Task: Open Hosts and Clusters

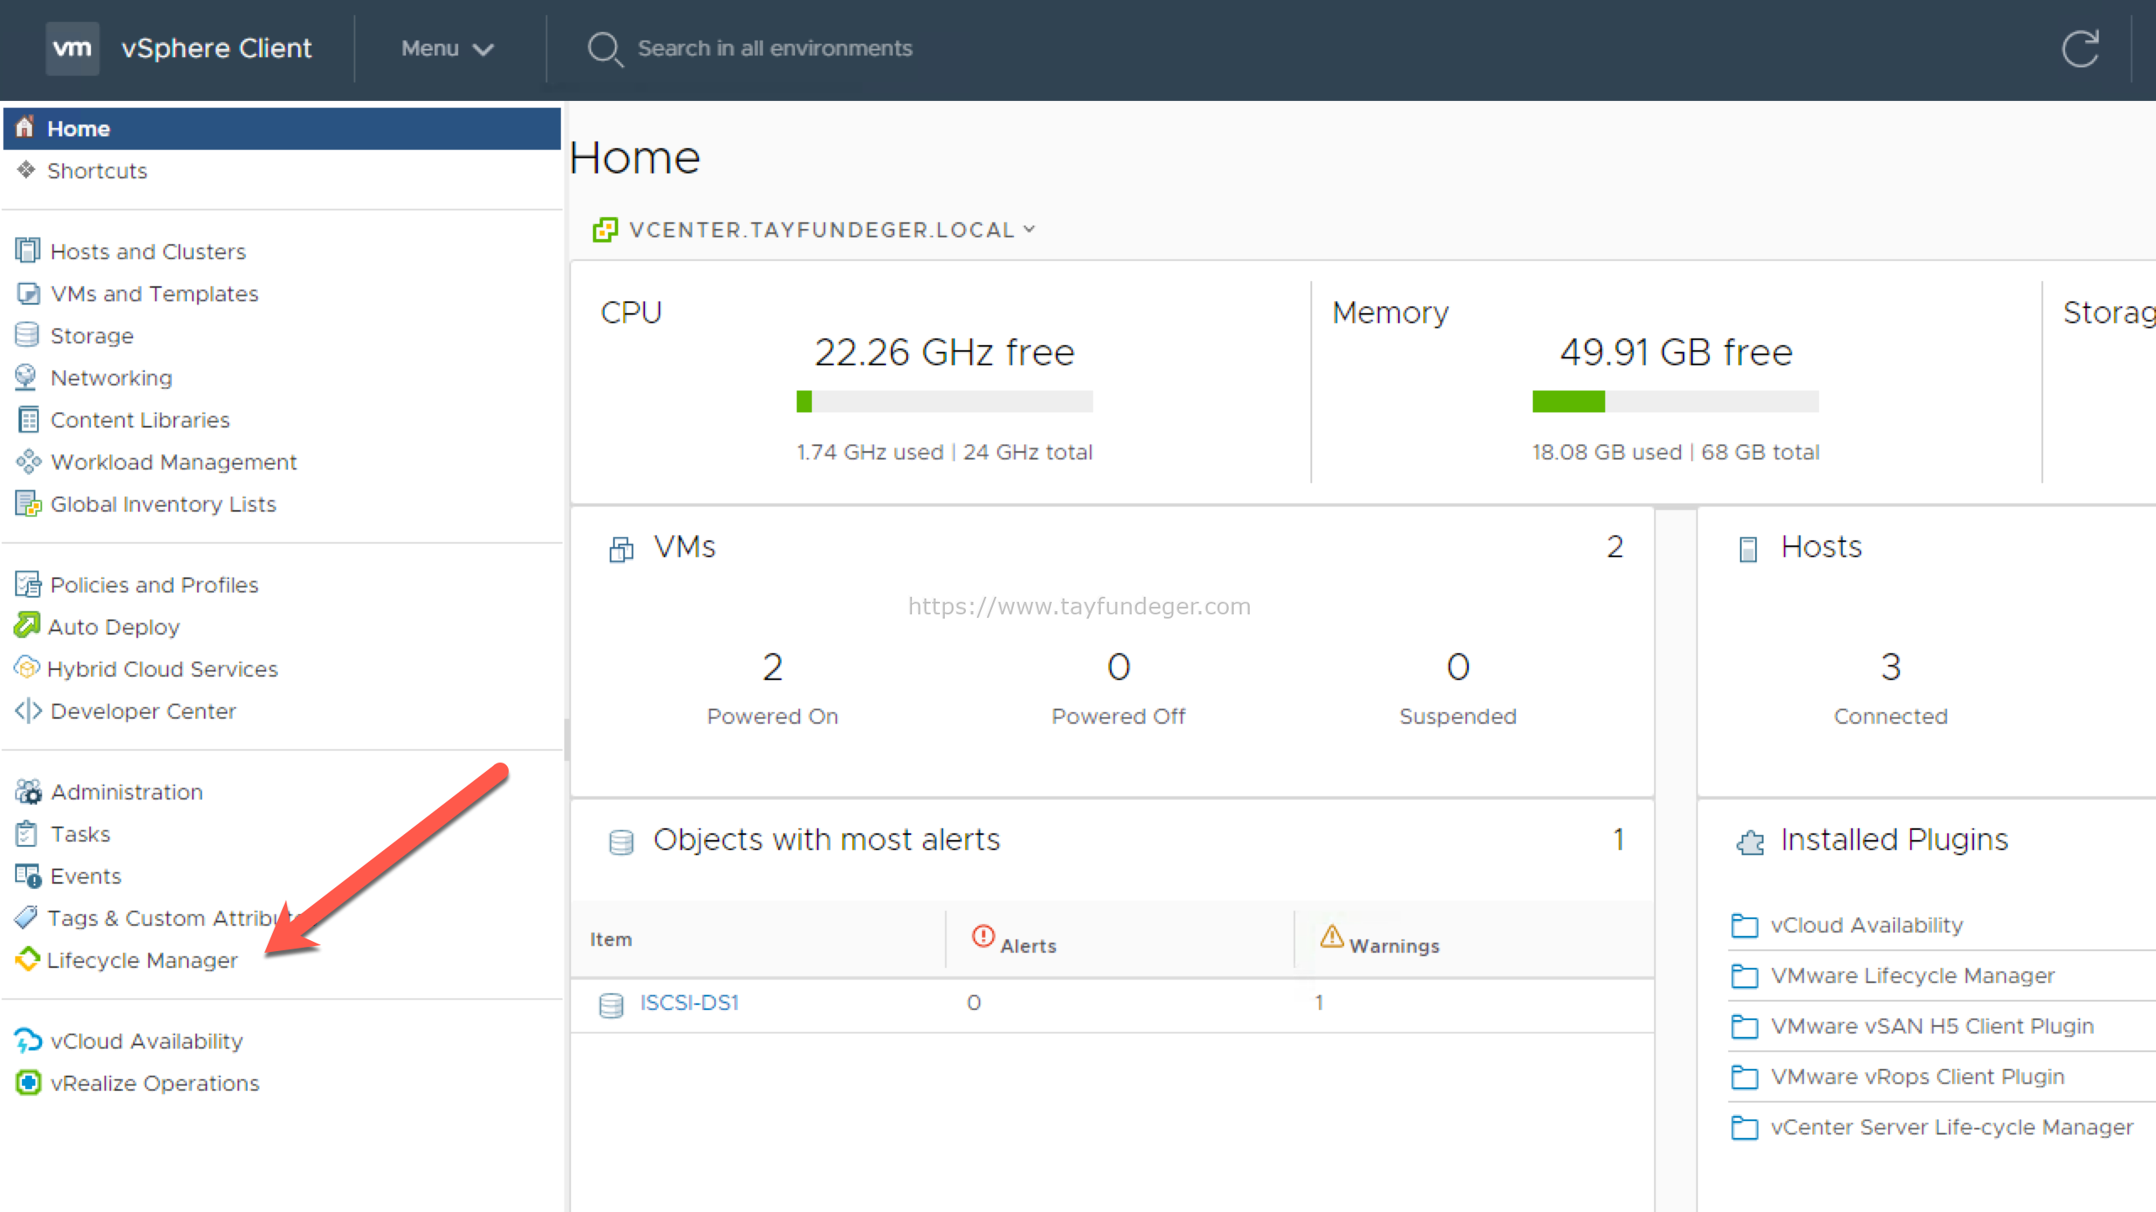Action: [148, 252]
